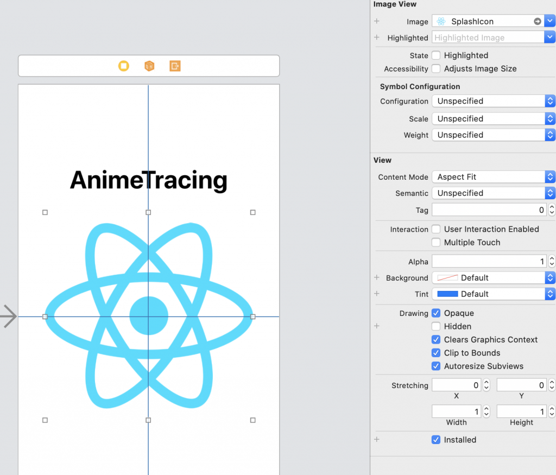Click the Stretching Height stepper
556x475 pixels.
(552, 411)
